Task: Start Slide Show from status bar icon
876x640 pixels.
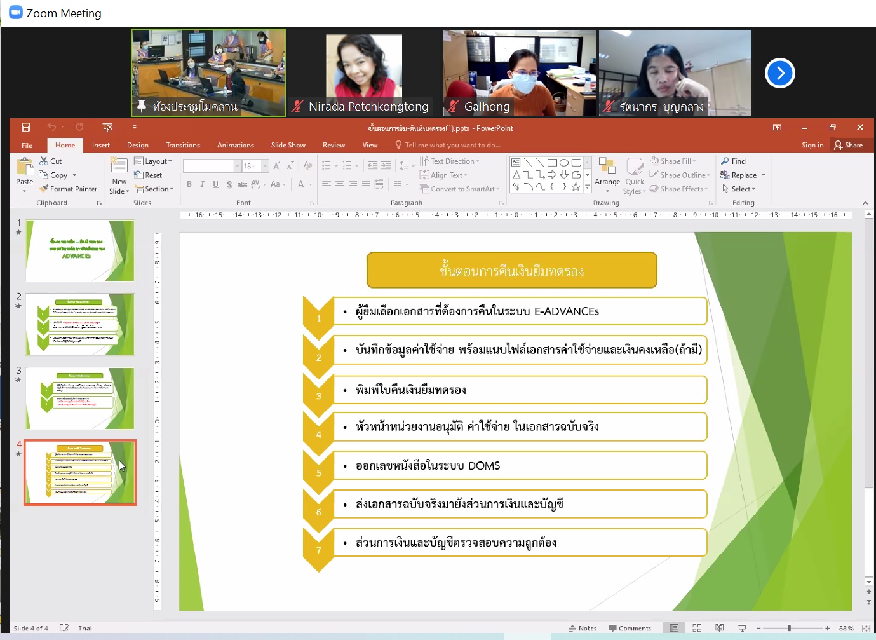Action: click(x=742, y=628)
